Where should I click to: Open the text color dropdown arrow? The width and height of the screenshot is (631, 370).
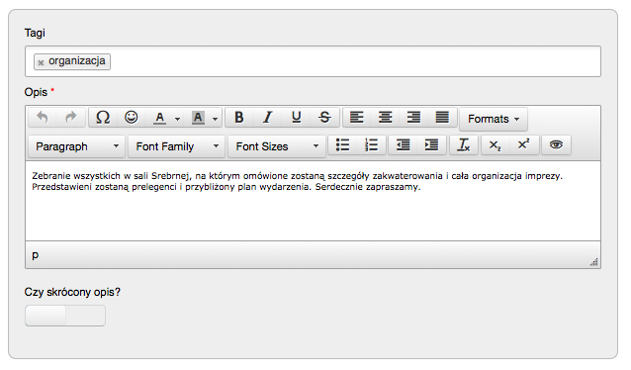(x=177, y=119)
